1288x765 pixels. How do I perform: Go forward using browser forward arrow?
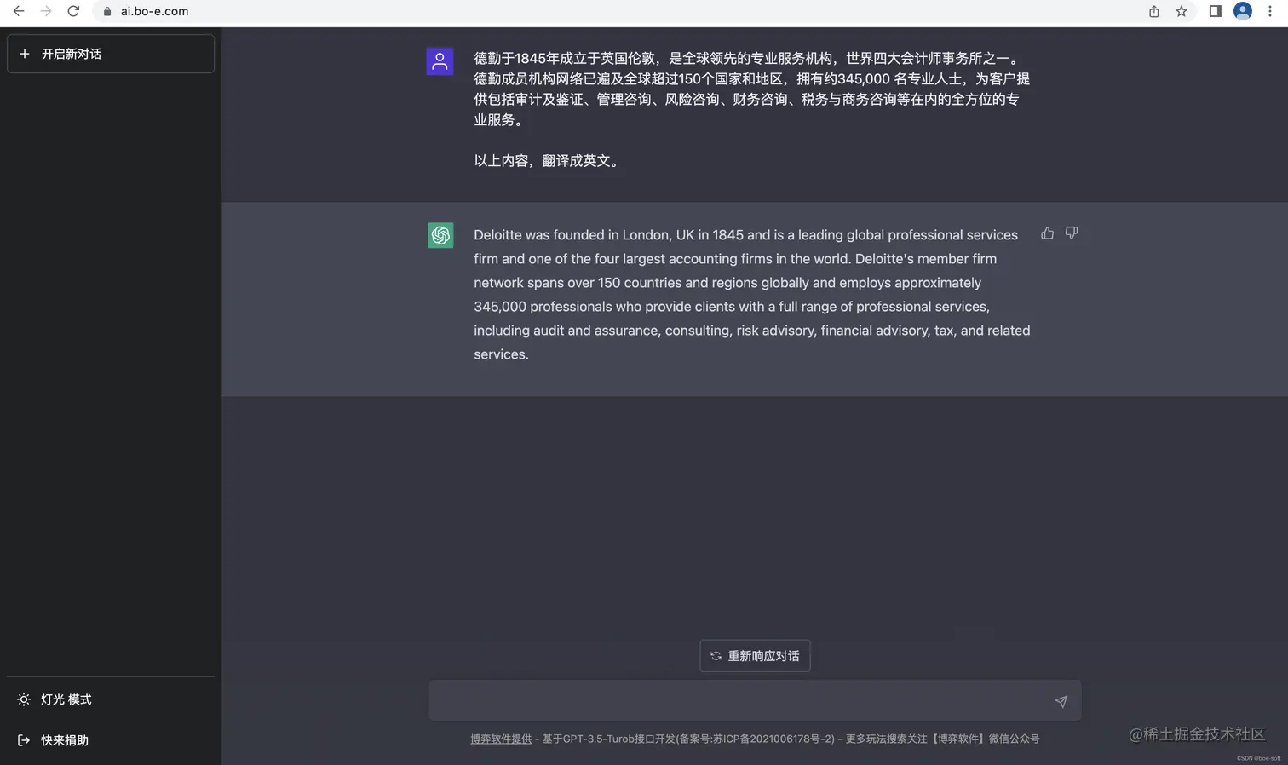click(46, 11)
